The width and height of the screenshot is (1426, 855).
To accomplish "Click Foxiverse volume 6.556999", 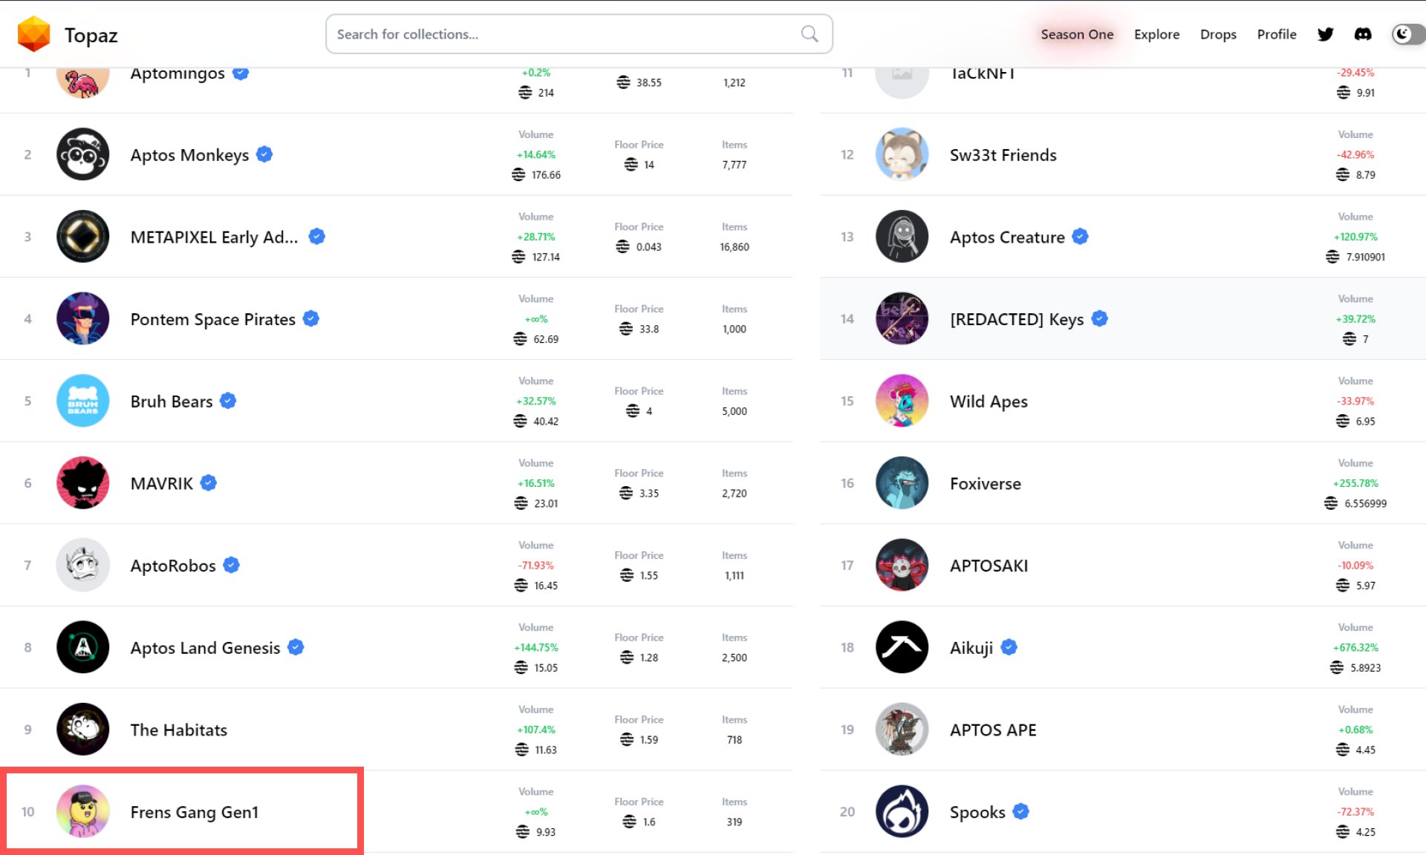I will point(1365,504).
